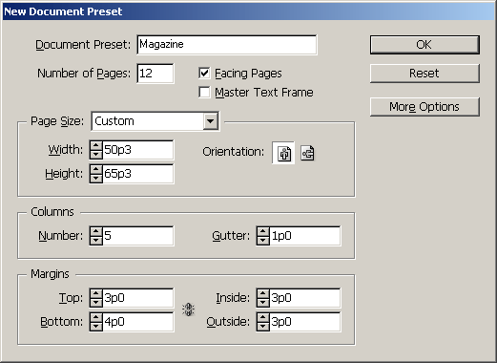Image resolution: width=497 pixels, height=363 pixels.
Task: Decrease Inside margin with down arrow
Action: click(263, 302)
